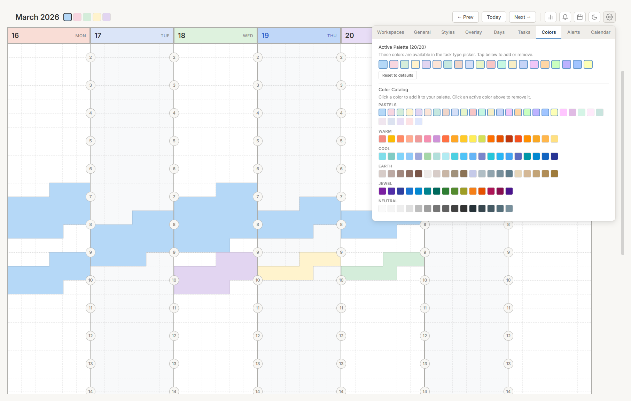Click the Thursday 19 day header
The width and height of the screenshot is (631, 401).
[299, 36]
